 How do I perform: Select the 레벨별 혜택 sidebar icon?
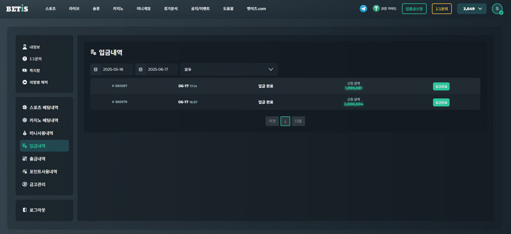pos(24,82)
